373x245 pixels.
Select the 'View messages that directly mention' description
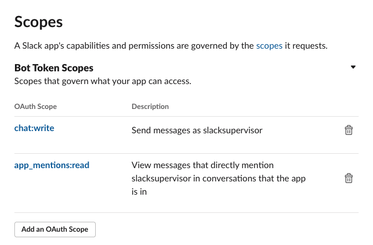(x=219, y=178)
